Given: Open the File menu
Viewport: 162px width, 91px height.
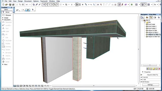Looking at the screenshot, I should coord(6,1).
